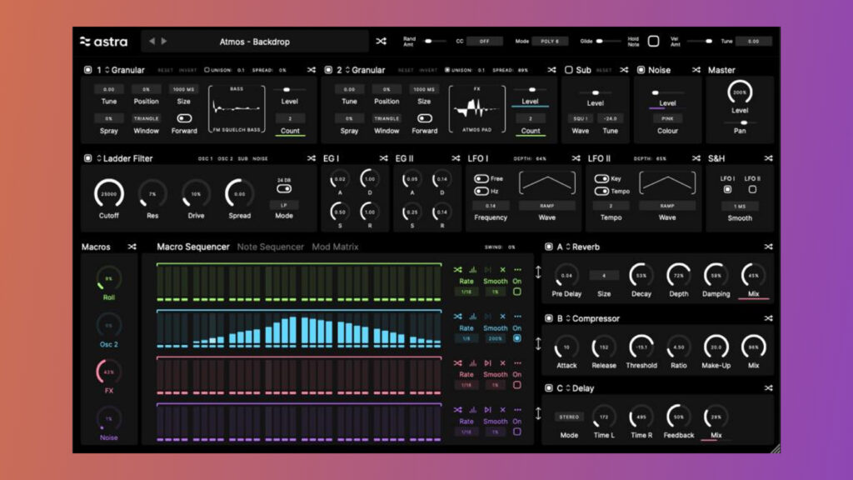The height and width of the screenshot is (480, 853).
Task: Toggle the Hold Note checkbox
Action: pyautogui.click(x=653, y=41)
